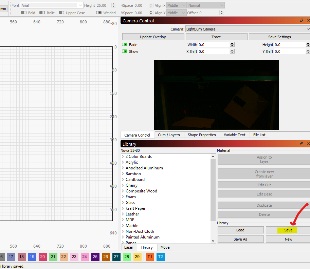Pick color swatch 21
The height and width of the screenshot is (269, 310).
pyautogui.click(x=53, y=257)
